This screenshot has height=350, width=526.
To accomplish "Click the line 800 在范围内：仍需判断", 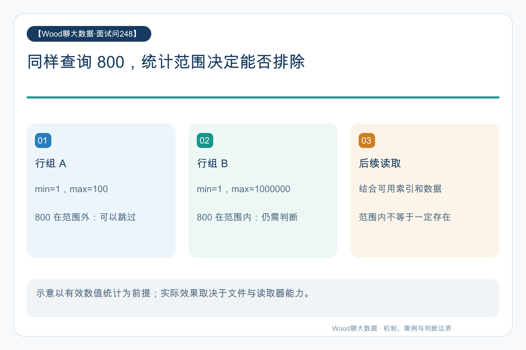I will 248,217.
